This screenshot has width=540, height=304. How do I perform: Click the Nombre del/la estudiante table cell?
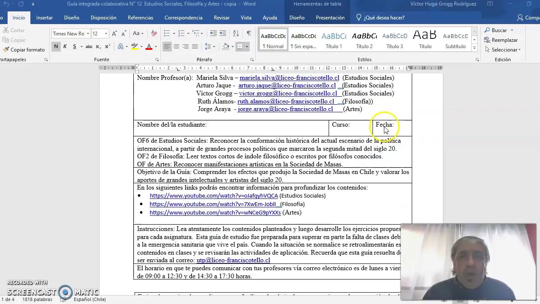pyautogui.click(x=231, y=128)
